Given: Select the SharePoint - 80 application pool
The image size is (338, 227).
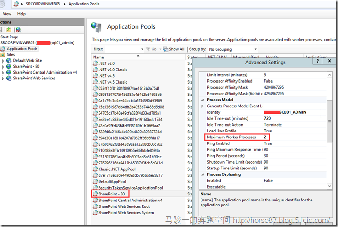Looking at the screenshot, I should (x=111, y=194).
